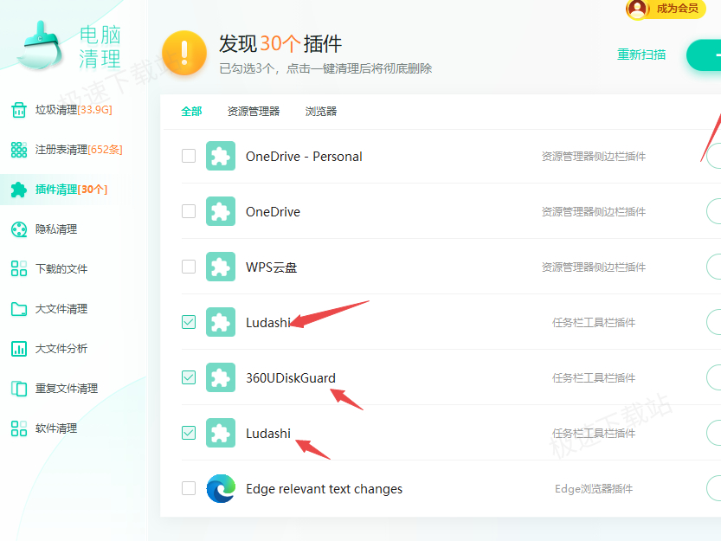Click the yellow exclamation warning icon
Viewport: 721px width, 541px height.
tap(184, 53)
